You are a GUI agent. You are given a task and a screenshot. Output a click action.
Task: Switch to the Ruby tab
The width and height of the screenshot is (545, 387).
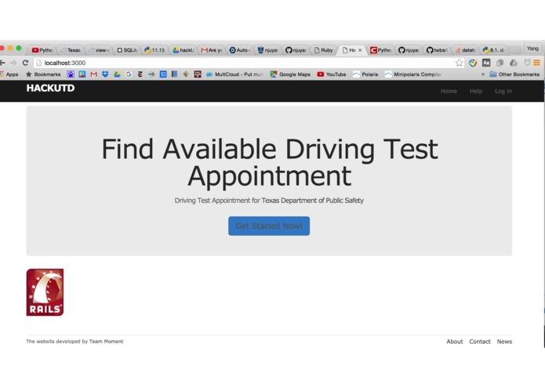click(x=324, y=50)
